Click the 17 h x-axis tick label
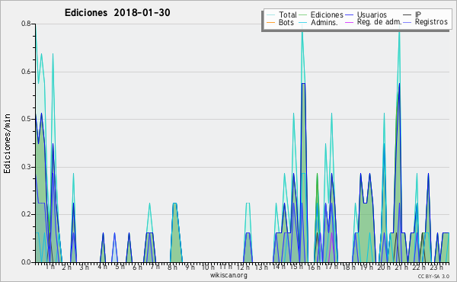The height and width of the screenshot is (282, 457). point(331,267)
